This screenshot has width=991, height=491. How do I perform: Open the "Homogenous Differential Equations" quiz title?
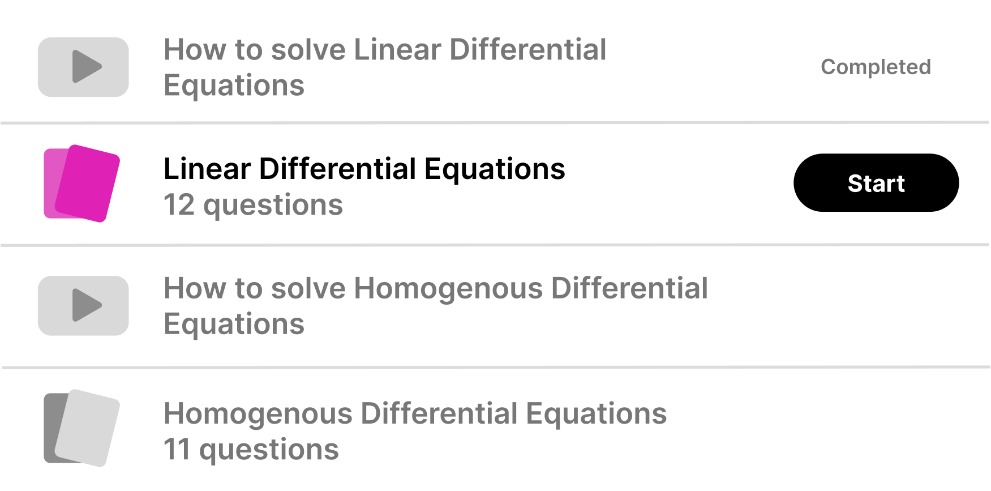(x=415, y=413)
